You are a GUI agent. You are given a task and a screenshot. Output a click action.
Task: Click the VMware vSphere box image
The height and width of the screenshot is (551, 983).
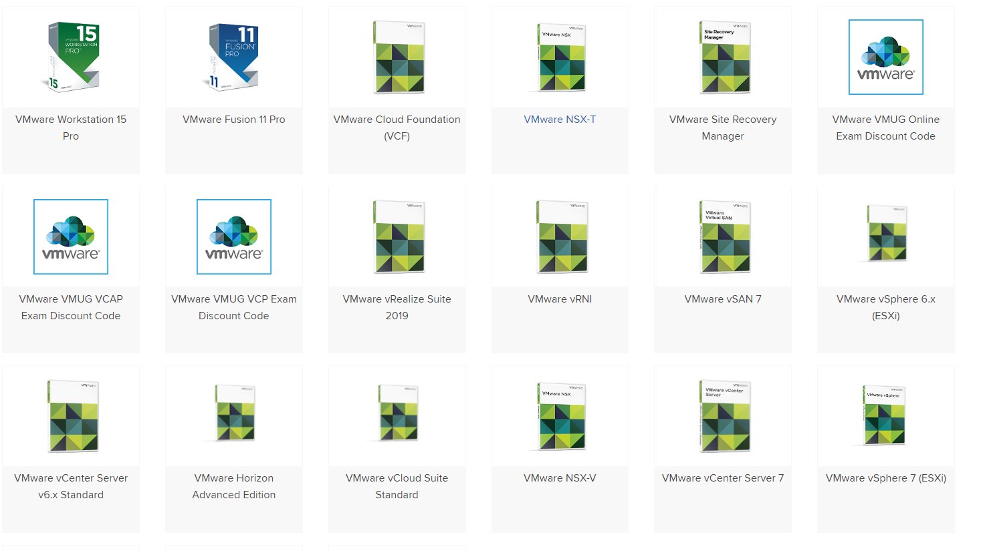[885, 415]
